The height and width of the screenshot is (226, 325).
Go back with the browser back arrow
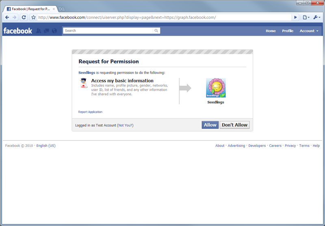tap(7, 17)
